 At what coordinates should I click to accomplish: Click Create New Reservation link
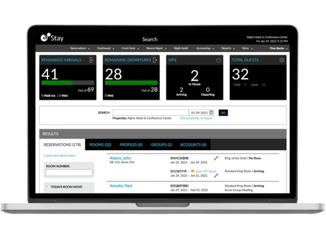click(59, 156)
